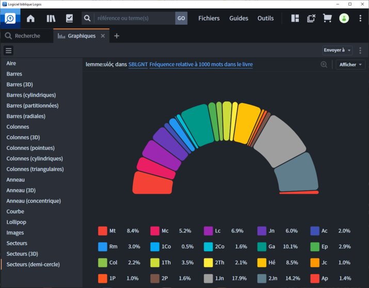Open the Afficher dropdown

pyautogui.click(x=350, y=64)
